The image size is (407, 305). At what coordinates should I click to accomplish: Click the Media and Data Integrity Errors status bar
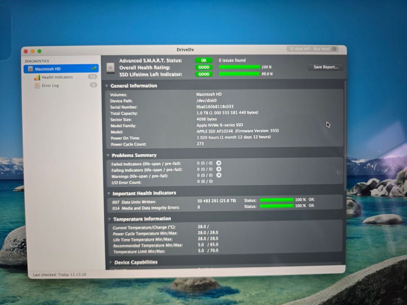[277, 206]
